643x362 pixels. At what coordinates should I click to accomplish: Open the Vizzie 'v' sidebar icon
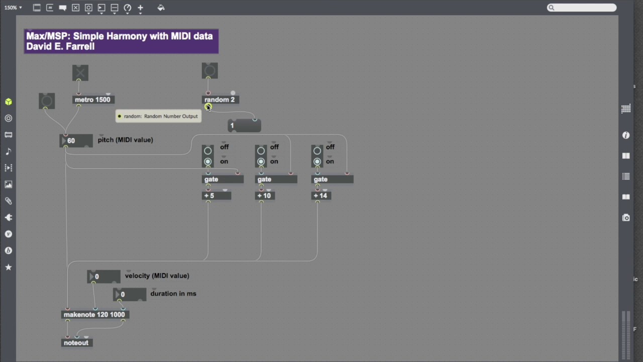click(x=9, y=234)
